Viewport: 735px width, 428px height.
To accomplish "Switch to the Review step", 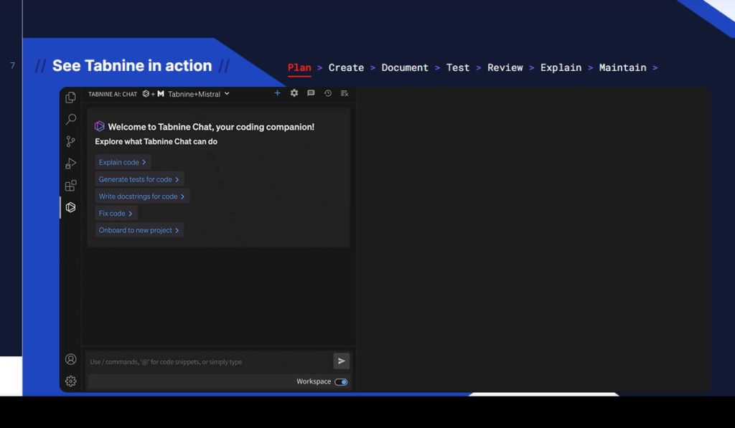I will (x=505, y=67).
